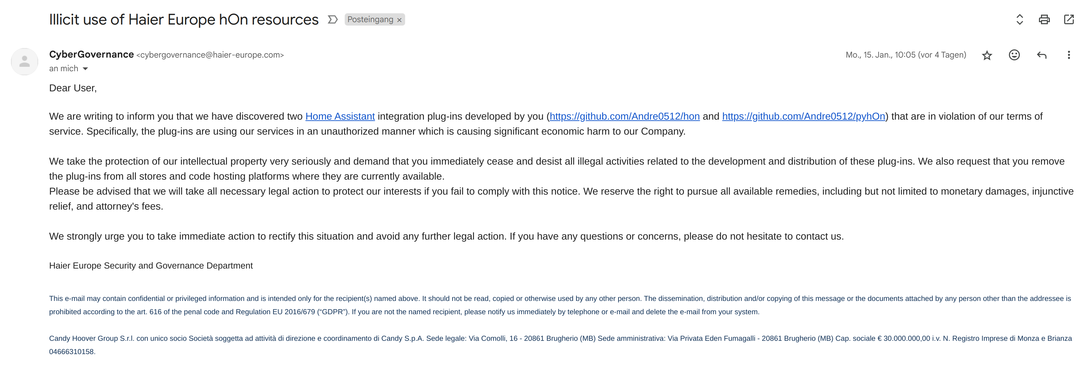
Task: Open the email in a new window
Action: click(x=1069, y=19)
